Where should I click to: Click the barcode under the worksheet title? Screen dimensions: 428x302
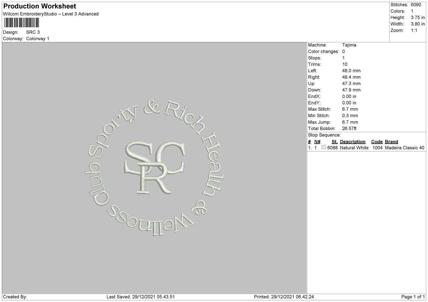[x=22, y=23]
